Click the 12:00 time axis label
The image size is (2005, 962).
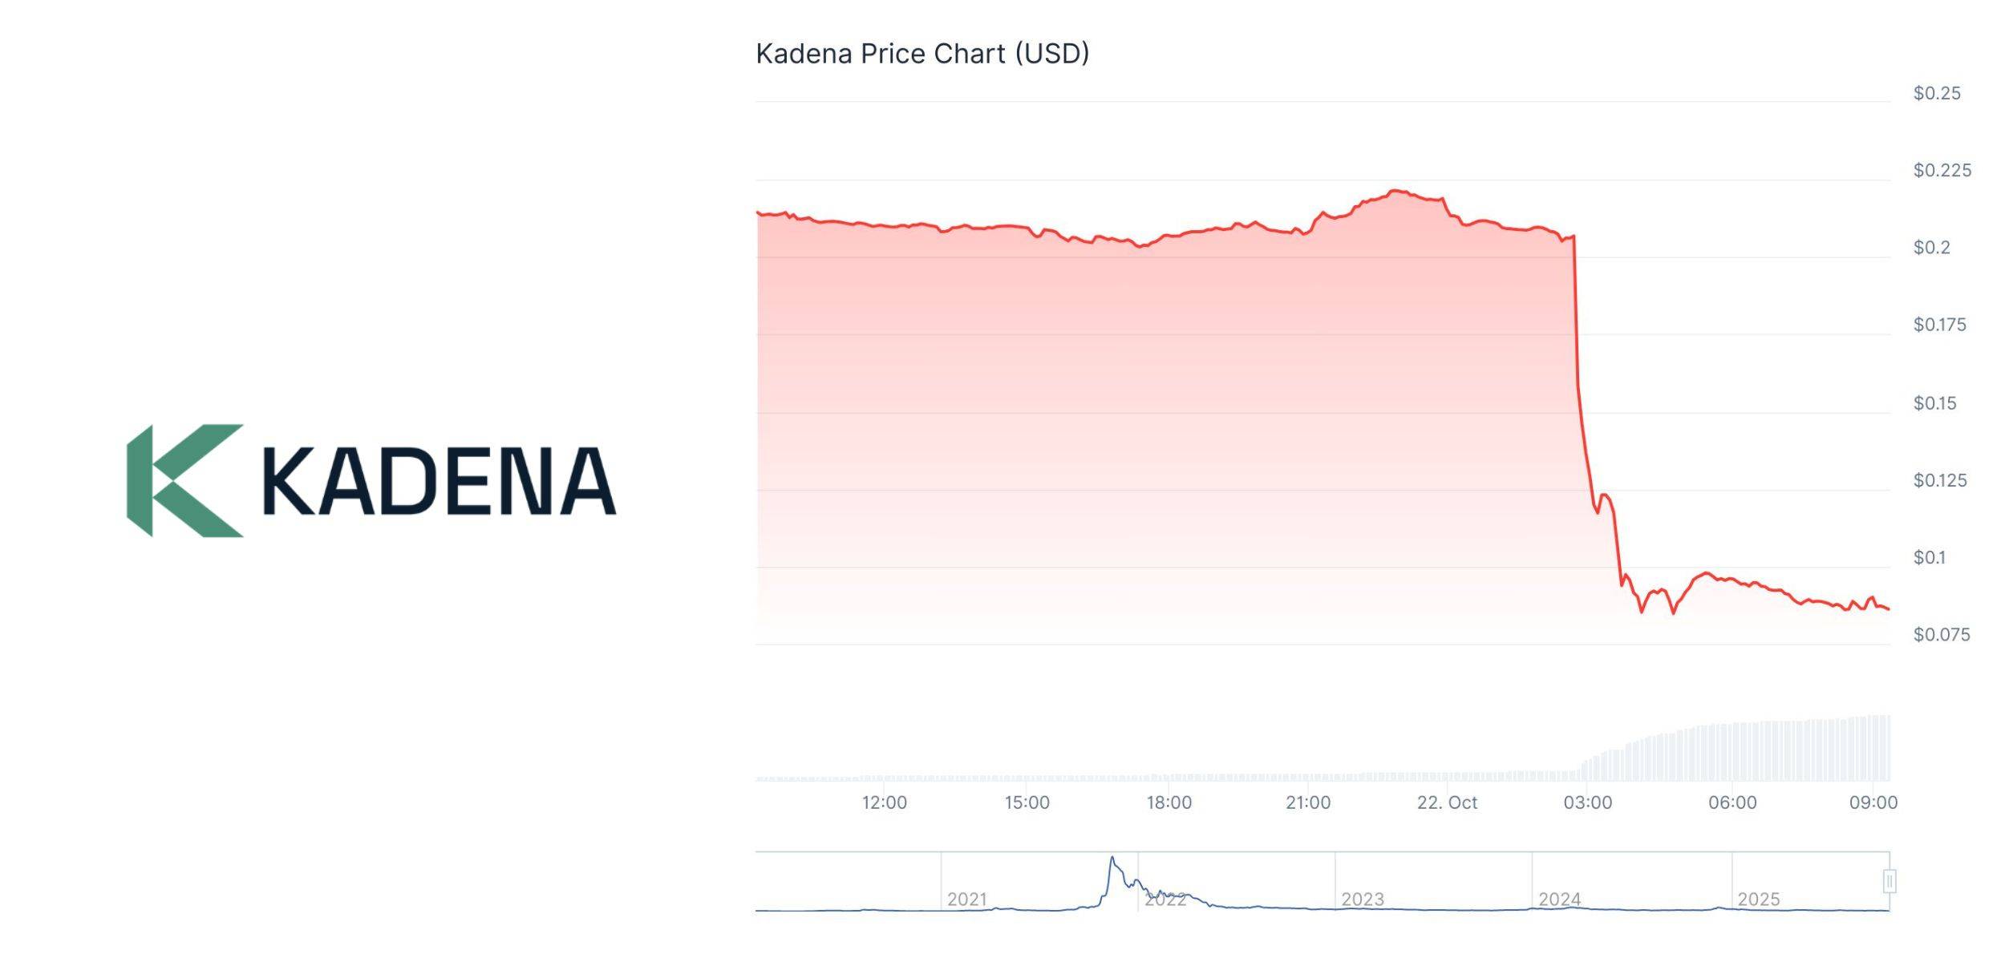[884, 802]
